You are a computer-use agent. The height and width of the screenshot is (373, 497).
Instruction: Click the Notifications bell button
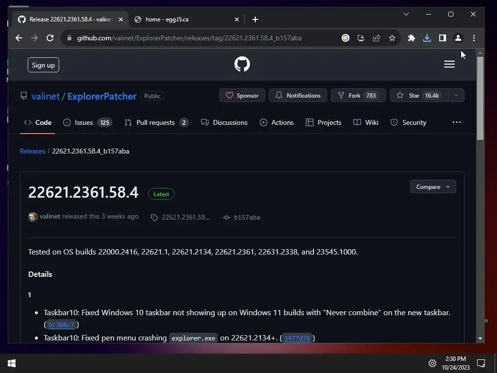(298, 96)
